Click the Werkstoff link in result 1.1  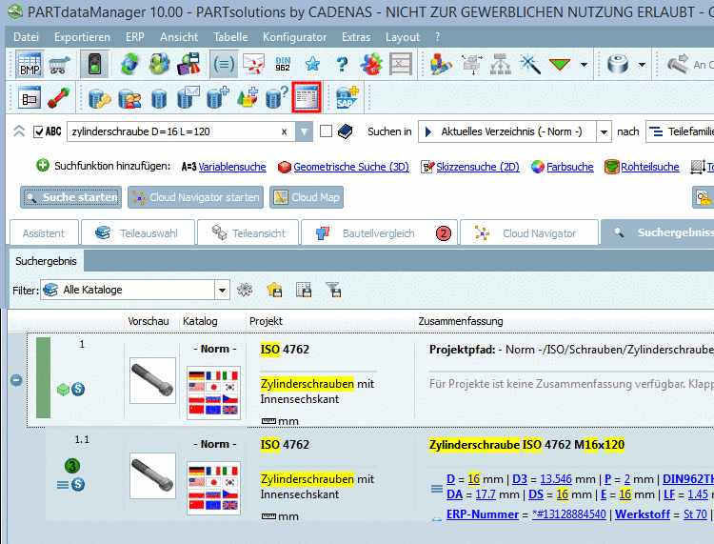pos(643,514)
